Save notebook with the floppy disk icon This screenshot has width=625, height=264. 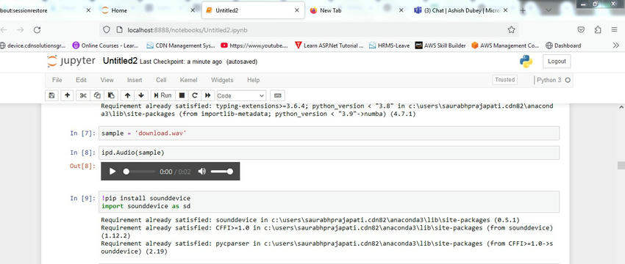pyautogui.click(x=51, y=95)
